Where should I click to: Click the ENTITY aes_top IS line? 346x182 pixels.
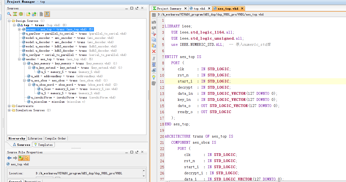click(x=183, y=57)
